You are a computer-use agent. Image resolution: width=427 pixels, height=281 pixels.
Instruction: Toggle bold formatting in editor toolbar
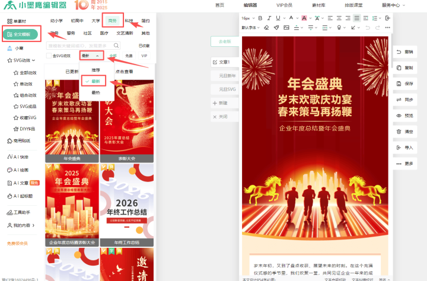(x=260, y=18)
